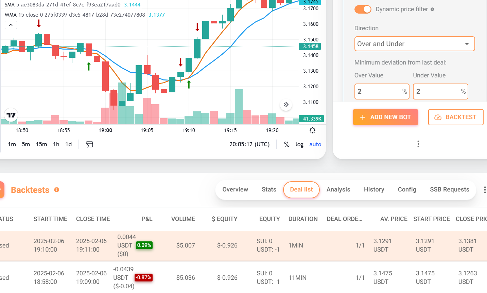Click start time 2025-02-06 19:10:00
This screenshot has width=487, height=293.
[x=49, y=245]
